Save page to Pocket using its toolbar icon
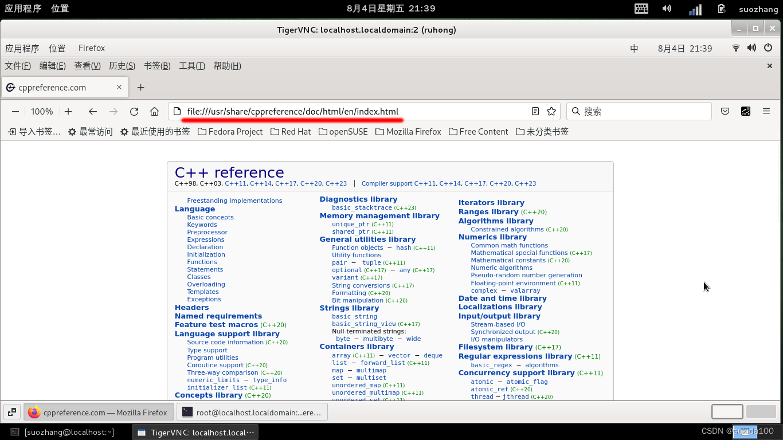 click(725, 111)
